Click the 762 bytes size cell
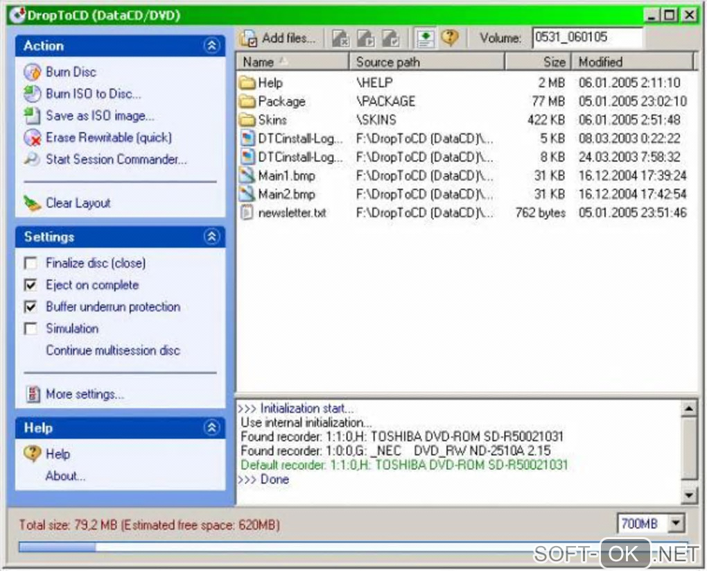Viewport: 707px width, 571px height. point(540,212)
